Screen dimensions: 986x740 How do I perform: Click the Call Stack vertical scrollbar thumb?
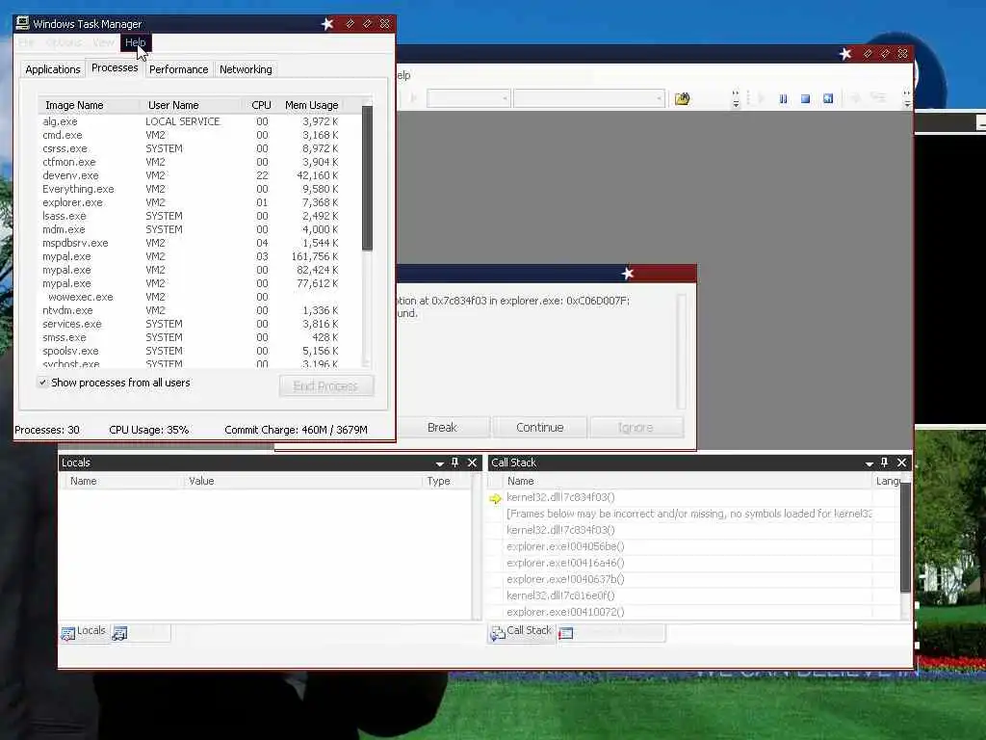click(x=905, y=537)
